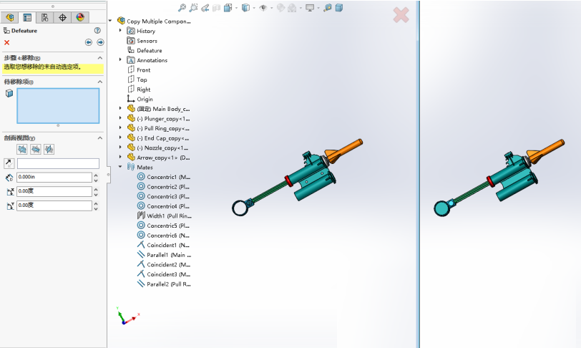The height and width of the screenshot is (348, 581).
Task: Collapse the Mates folder
Action: (x=120, y=167)
